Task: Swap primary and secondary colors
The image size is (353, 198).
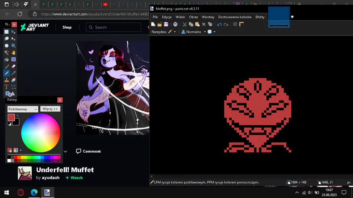Action: point(17,116)
